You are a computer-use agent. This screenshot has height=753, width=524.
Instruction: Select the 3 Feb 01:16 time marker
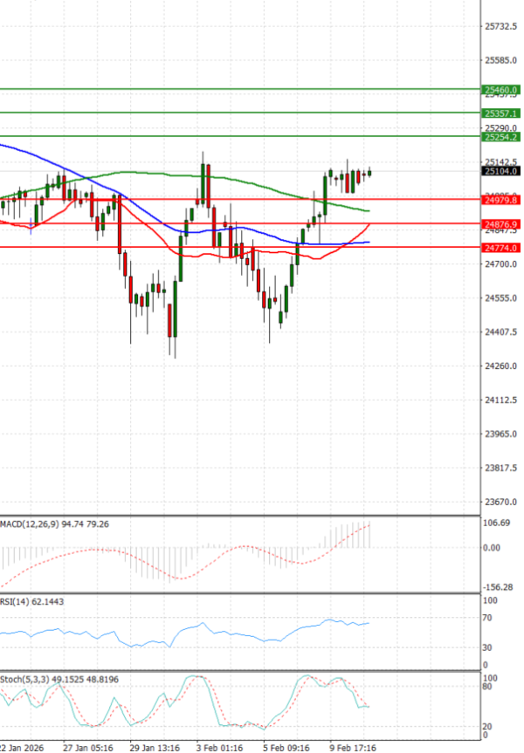(x=219, y=748)
